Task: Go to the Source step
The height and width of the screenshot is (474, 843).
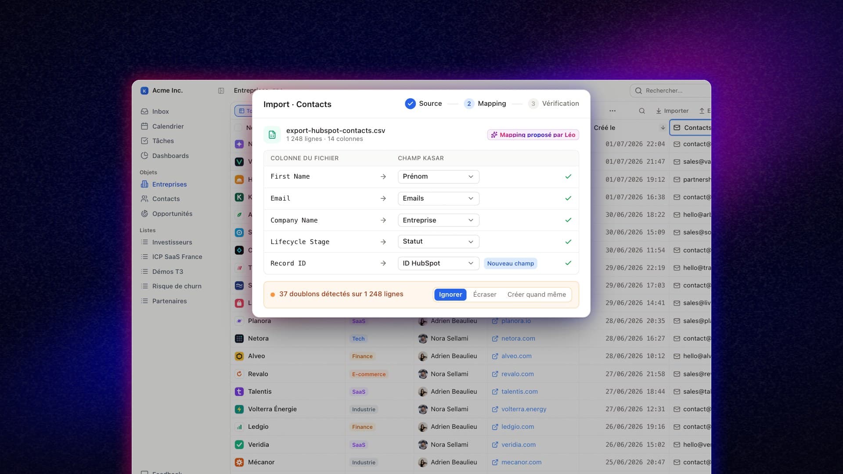Action: pos(423,104)
